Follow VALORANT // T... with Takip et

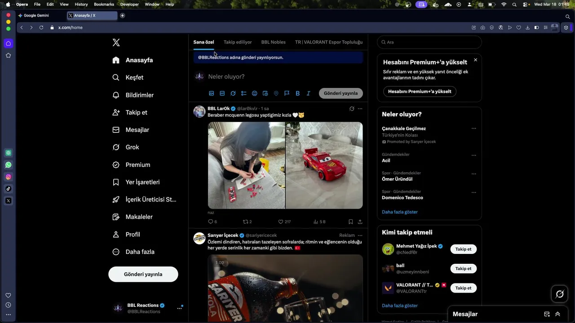(463, 288)
